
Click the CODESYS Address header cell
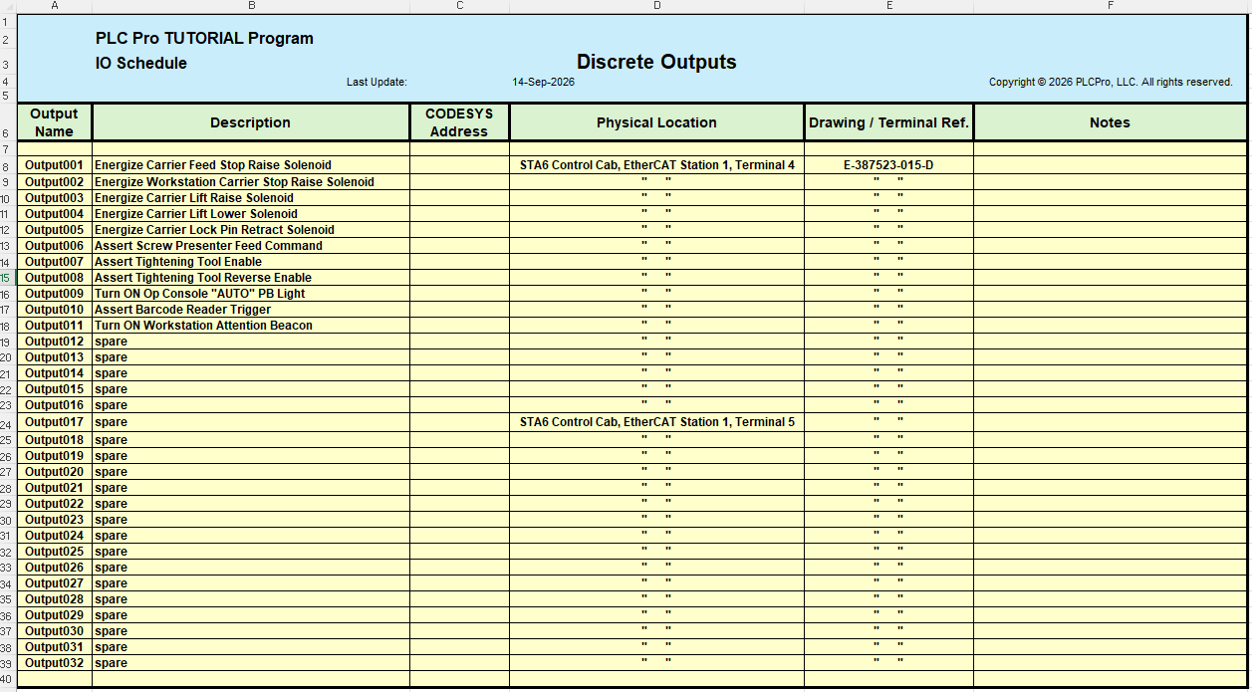[459, 122]
